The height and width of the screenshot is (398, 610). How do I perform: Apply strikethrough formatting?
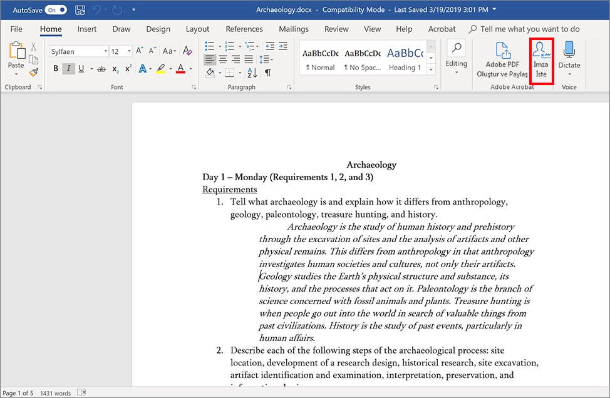101,69
